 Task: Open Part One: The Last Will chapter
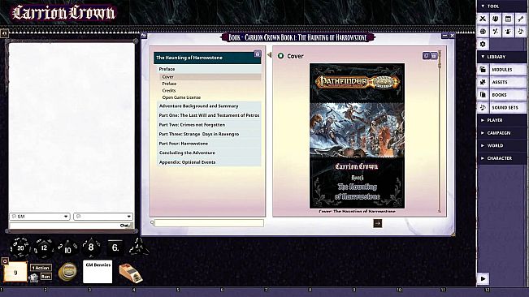(x=209, y=115)
